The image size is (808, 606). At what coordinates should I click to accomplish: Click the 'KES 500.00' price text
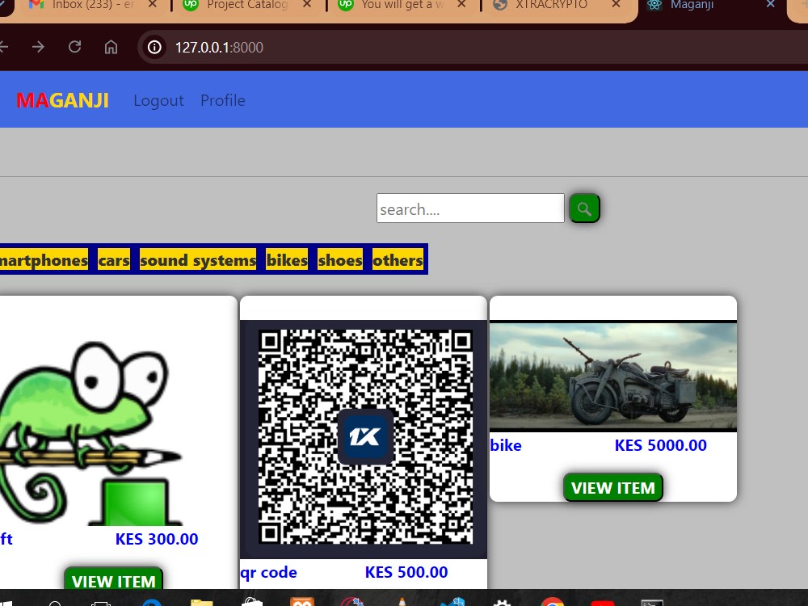406,572
